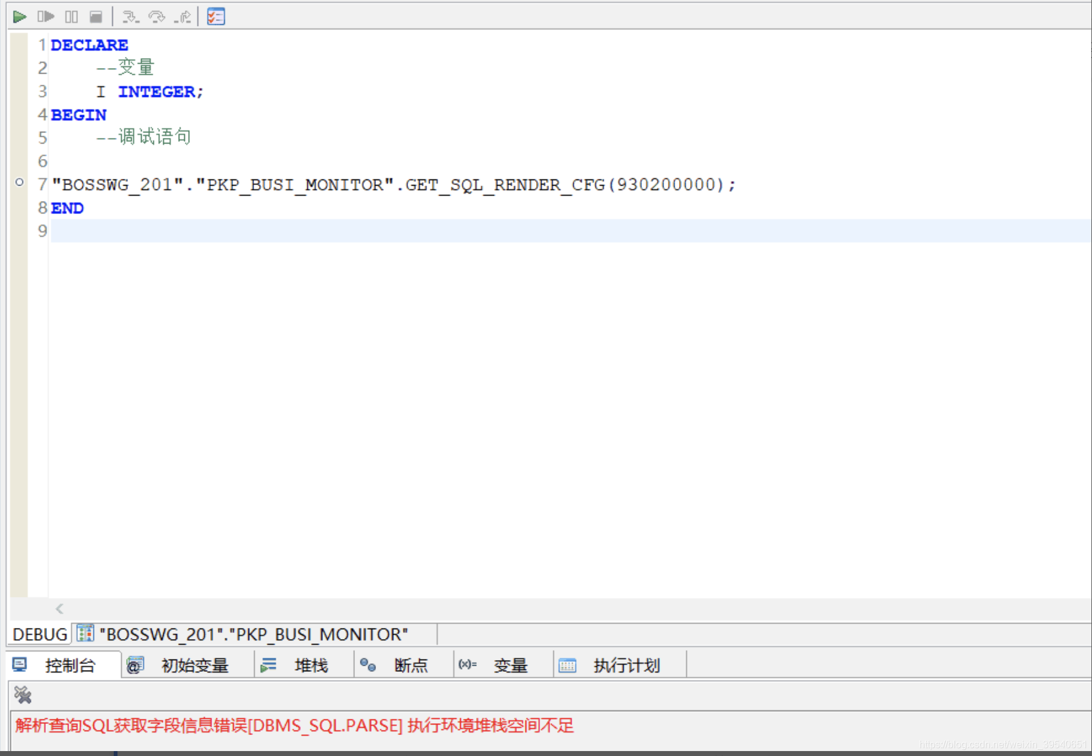1092x756 pixels.
Task: Stop debugging with the stop icon
Action: click(x=96, y=17)
